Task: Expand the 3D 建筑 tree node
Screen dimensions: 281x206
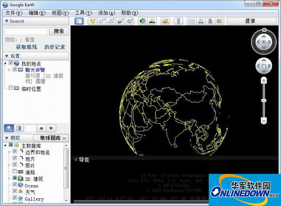Action: point(9,178)
